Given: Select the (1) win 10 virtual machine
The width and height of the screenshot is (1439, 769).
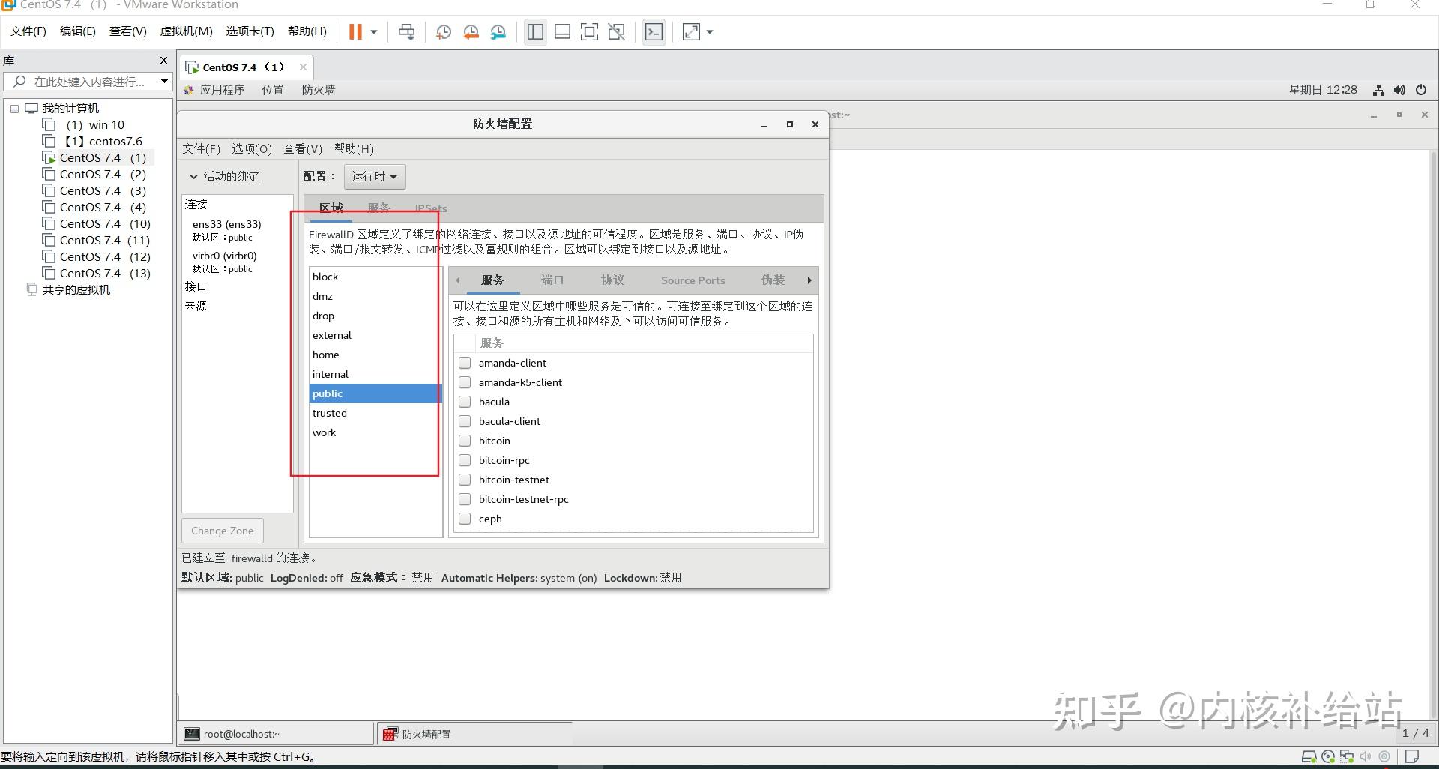Looking at the screenshot, I should (x=94, y=124).
